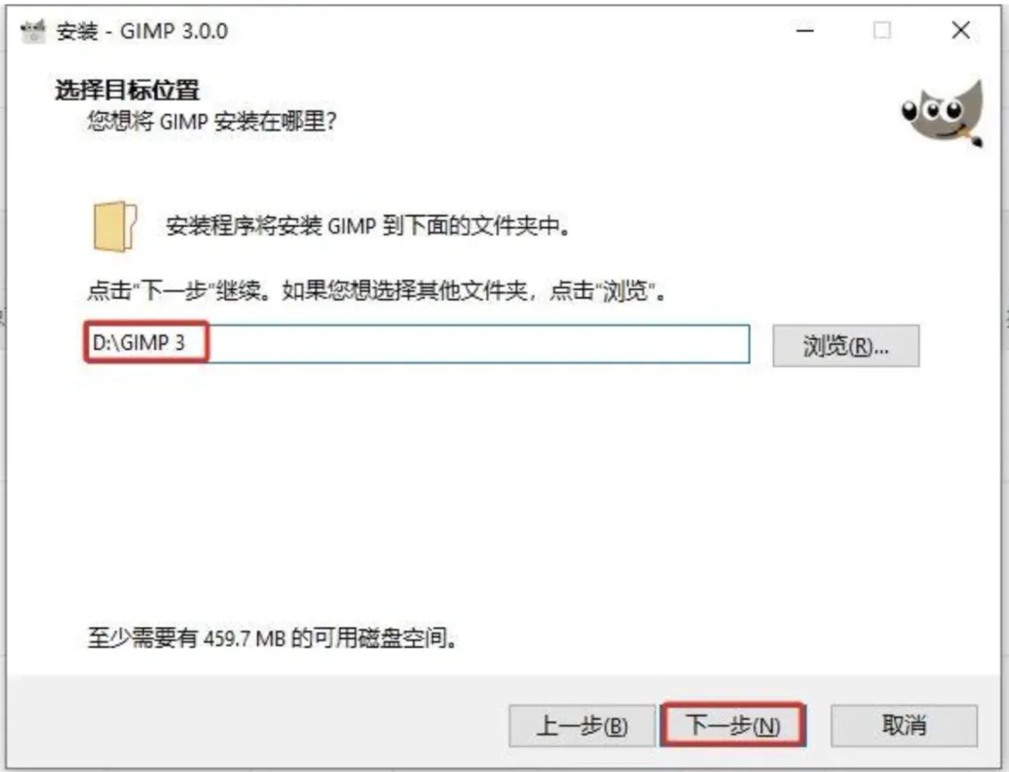Click the 459.7 MB disk space notice
Screen dimensions: 1009x772
point(273,638)
